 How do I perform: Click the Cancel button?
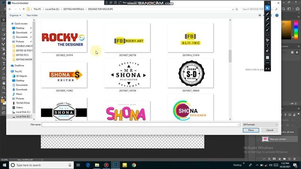[269, 130]
